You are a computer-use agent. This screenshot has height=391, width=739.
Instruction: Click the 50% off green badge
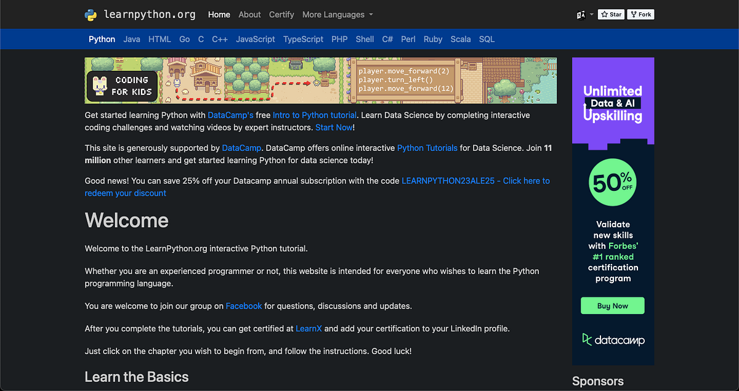pyautogui.click(x=613, y=181)
